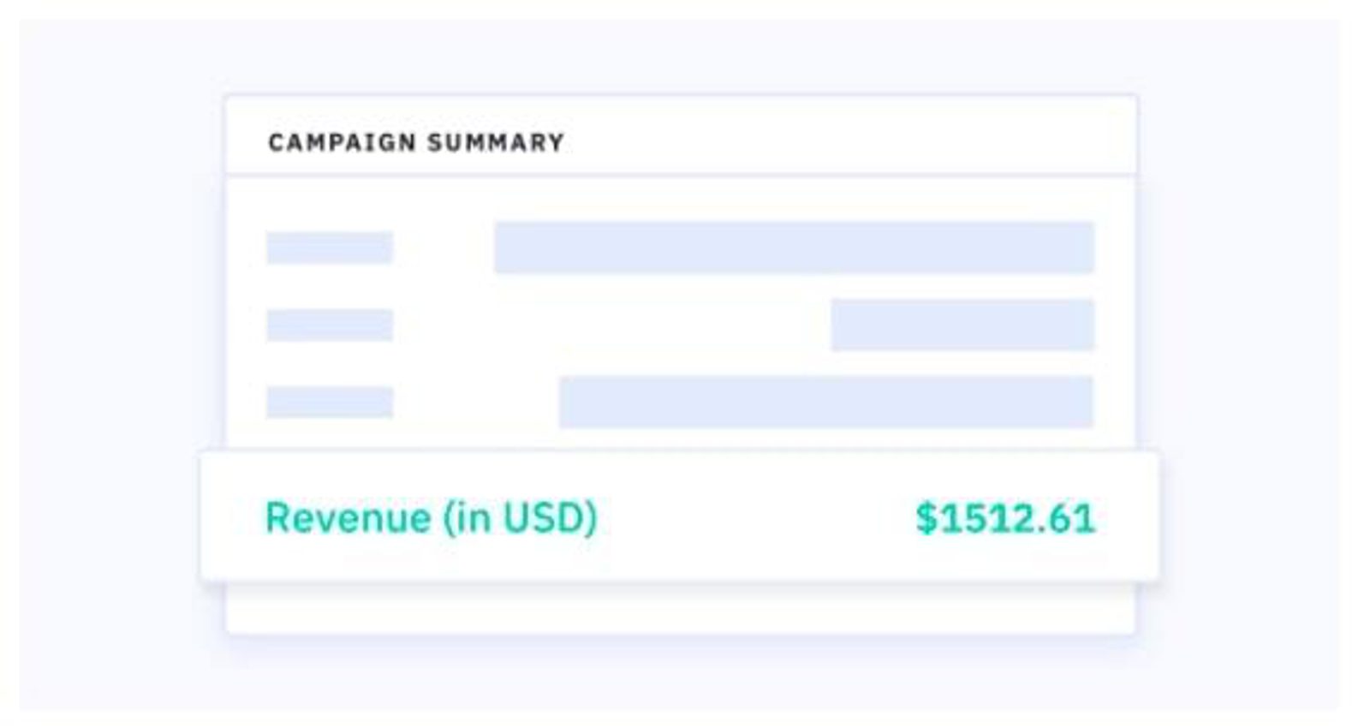1370x728 pixels.
Task: Click the CAMPAIGN SUMMARY heading
Action: tap(416, 142)
